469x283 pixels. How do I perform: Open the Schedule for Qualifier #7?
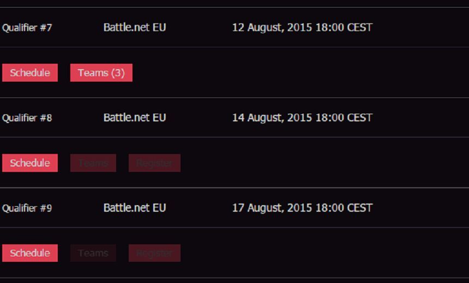point(30,73)
